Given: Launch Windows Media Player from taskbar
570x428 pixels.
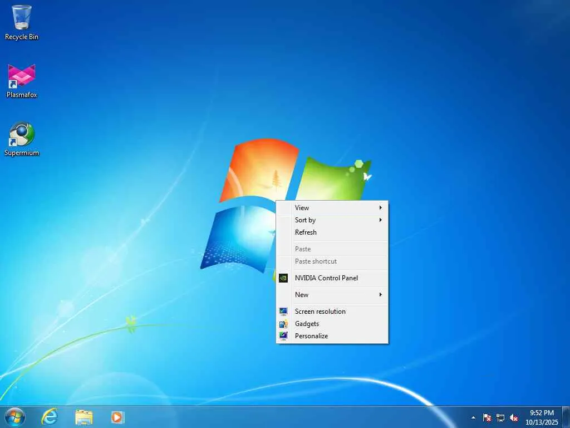Looking at the screenshot, I should 117,417.
